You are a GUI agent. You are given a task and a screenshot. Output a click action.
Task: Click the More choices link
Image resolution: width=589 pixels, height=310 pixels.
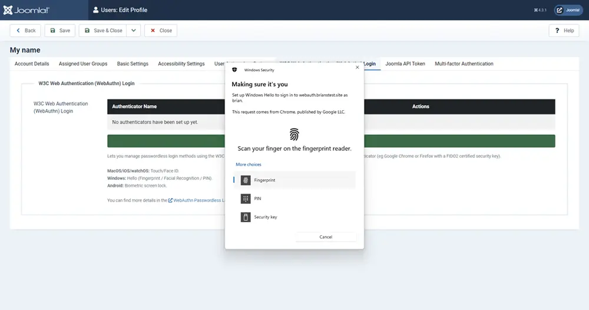coord(249,164)
